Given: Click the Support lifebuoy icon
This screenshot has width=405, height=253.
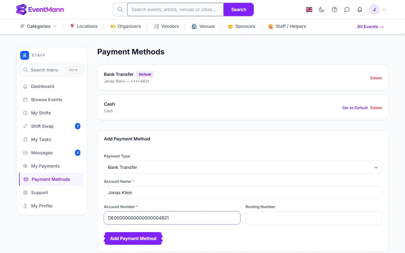Looking at the screenshot, I should pos(25,193).
